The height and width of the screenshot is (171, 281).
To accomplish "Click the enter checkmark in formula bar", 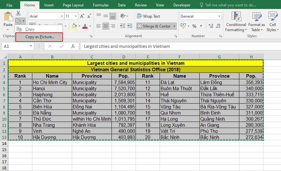I will pos(62,46).
